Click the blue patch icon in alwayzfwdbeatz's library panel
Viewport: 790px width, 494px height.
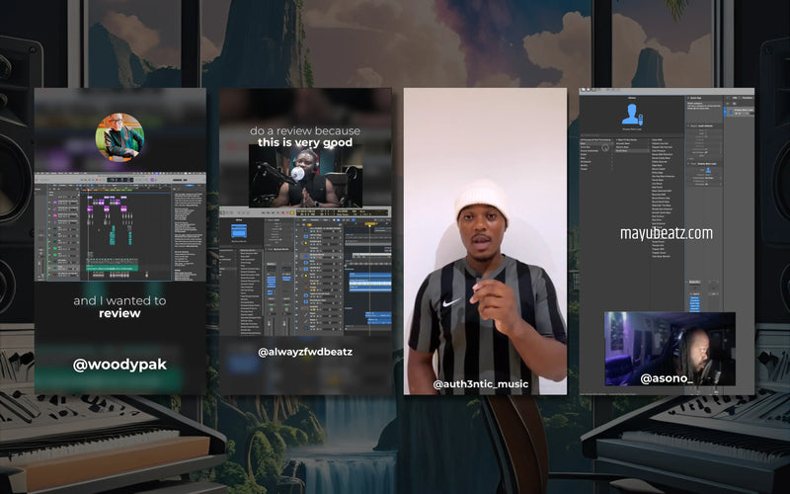[238, 231]
